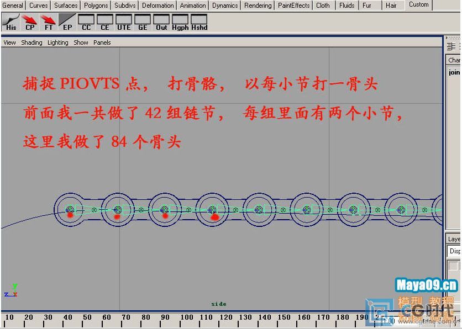Click the GE shelf icon

pos(143,22)
